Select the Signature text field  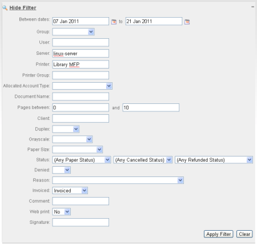[x=81, y=222]
